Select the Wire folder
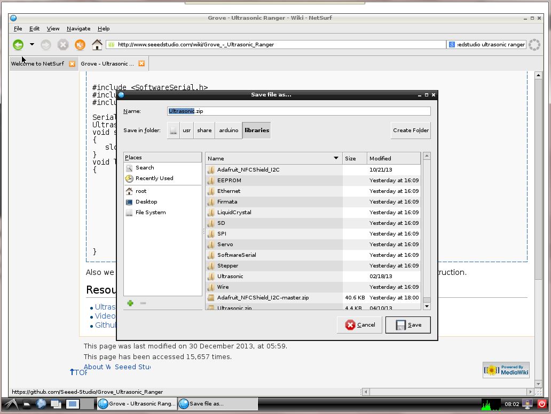This screenshot has height=414, width=551. click(x=313, y=287)
